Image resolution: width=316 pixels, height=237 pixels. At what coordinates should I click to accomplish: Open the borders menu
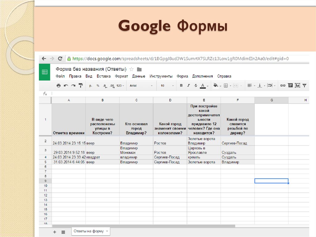click(227, 86)
